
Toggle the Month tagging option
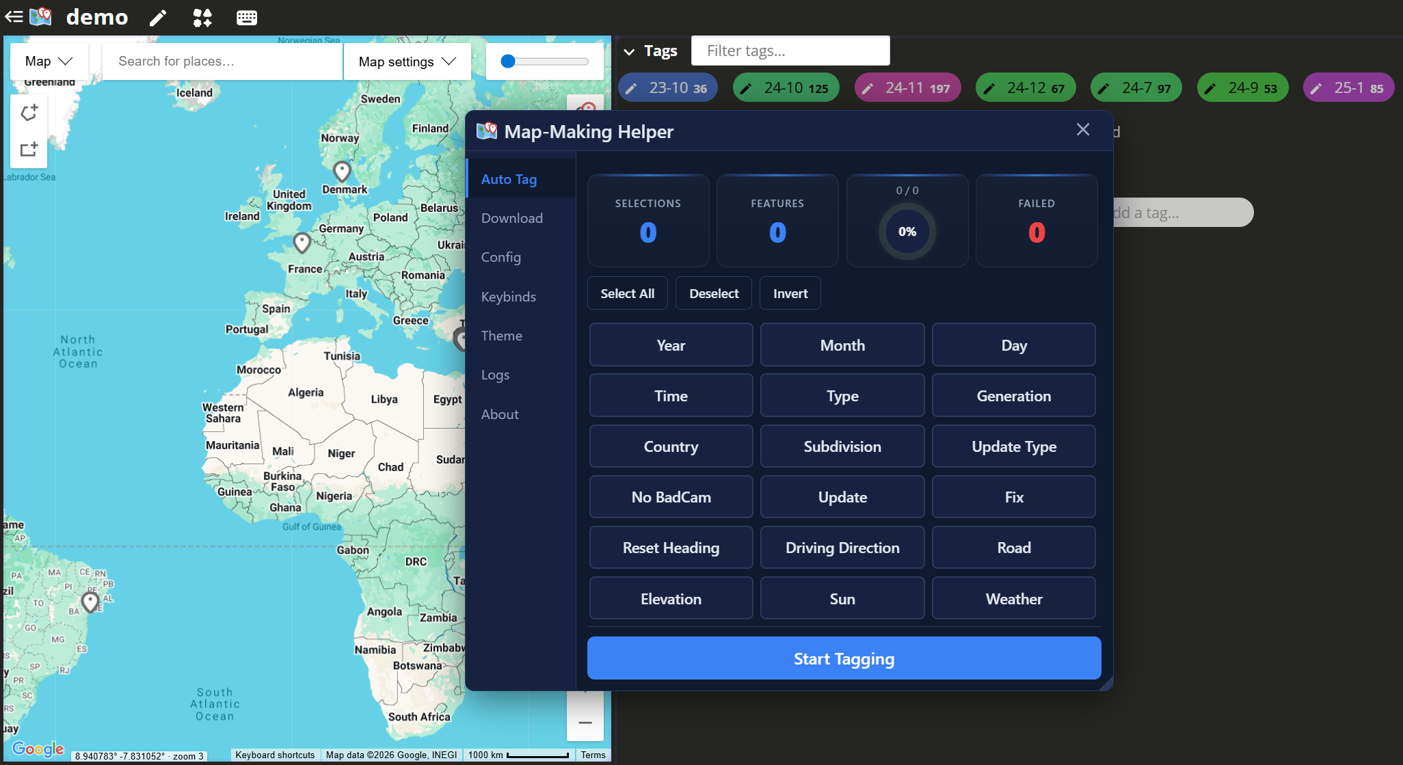842,345
